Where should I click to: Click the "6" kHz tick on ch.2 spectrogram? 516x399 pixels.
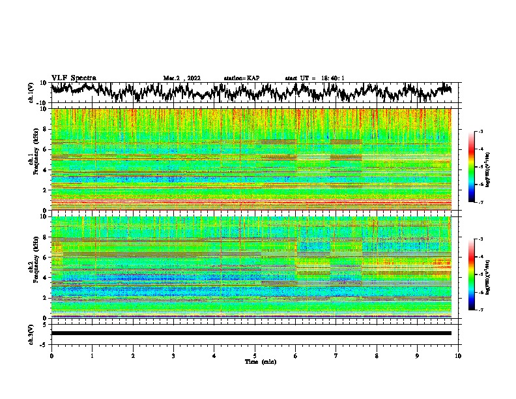click(45, 258)
